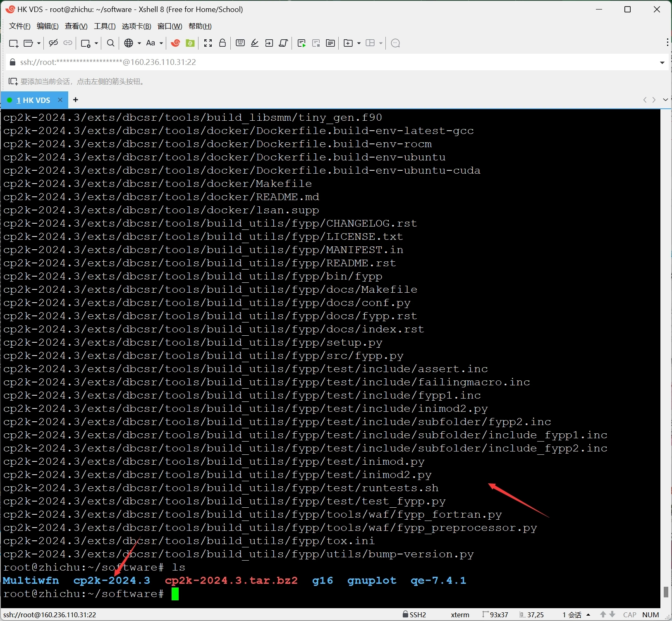Click the New session icon
The image size is (672, 621).
[x=13, y=43]
